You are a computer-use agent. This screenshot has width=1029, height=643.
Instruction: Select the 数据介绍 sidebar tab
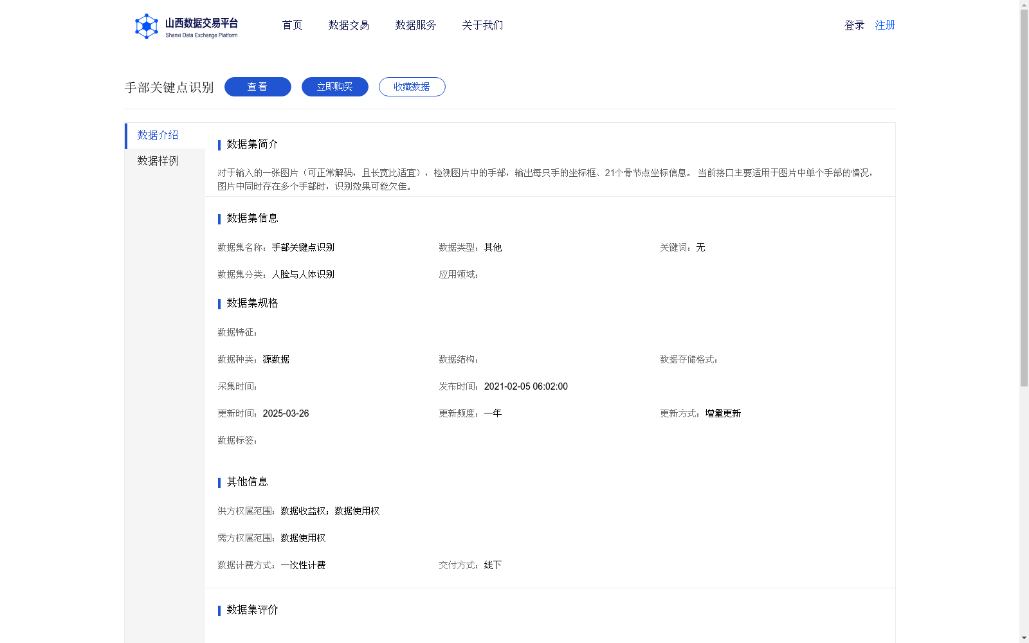pyautogui.click(x=165, y=136)
